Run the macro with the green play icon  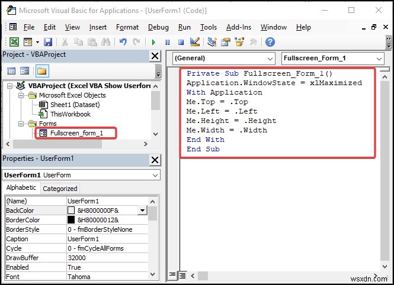[x=153, y=42]
